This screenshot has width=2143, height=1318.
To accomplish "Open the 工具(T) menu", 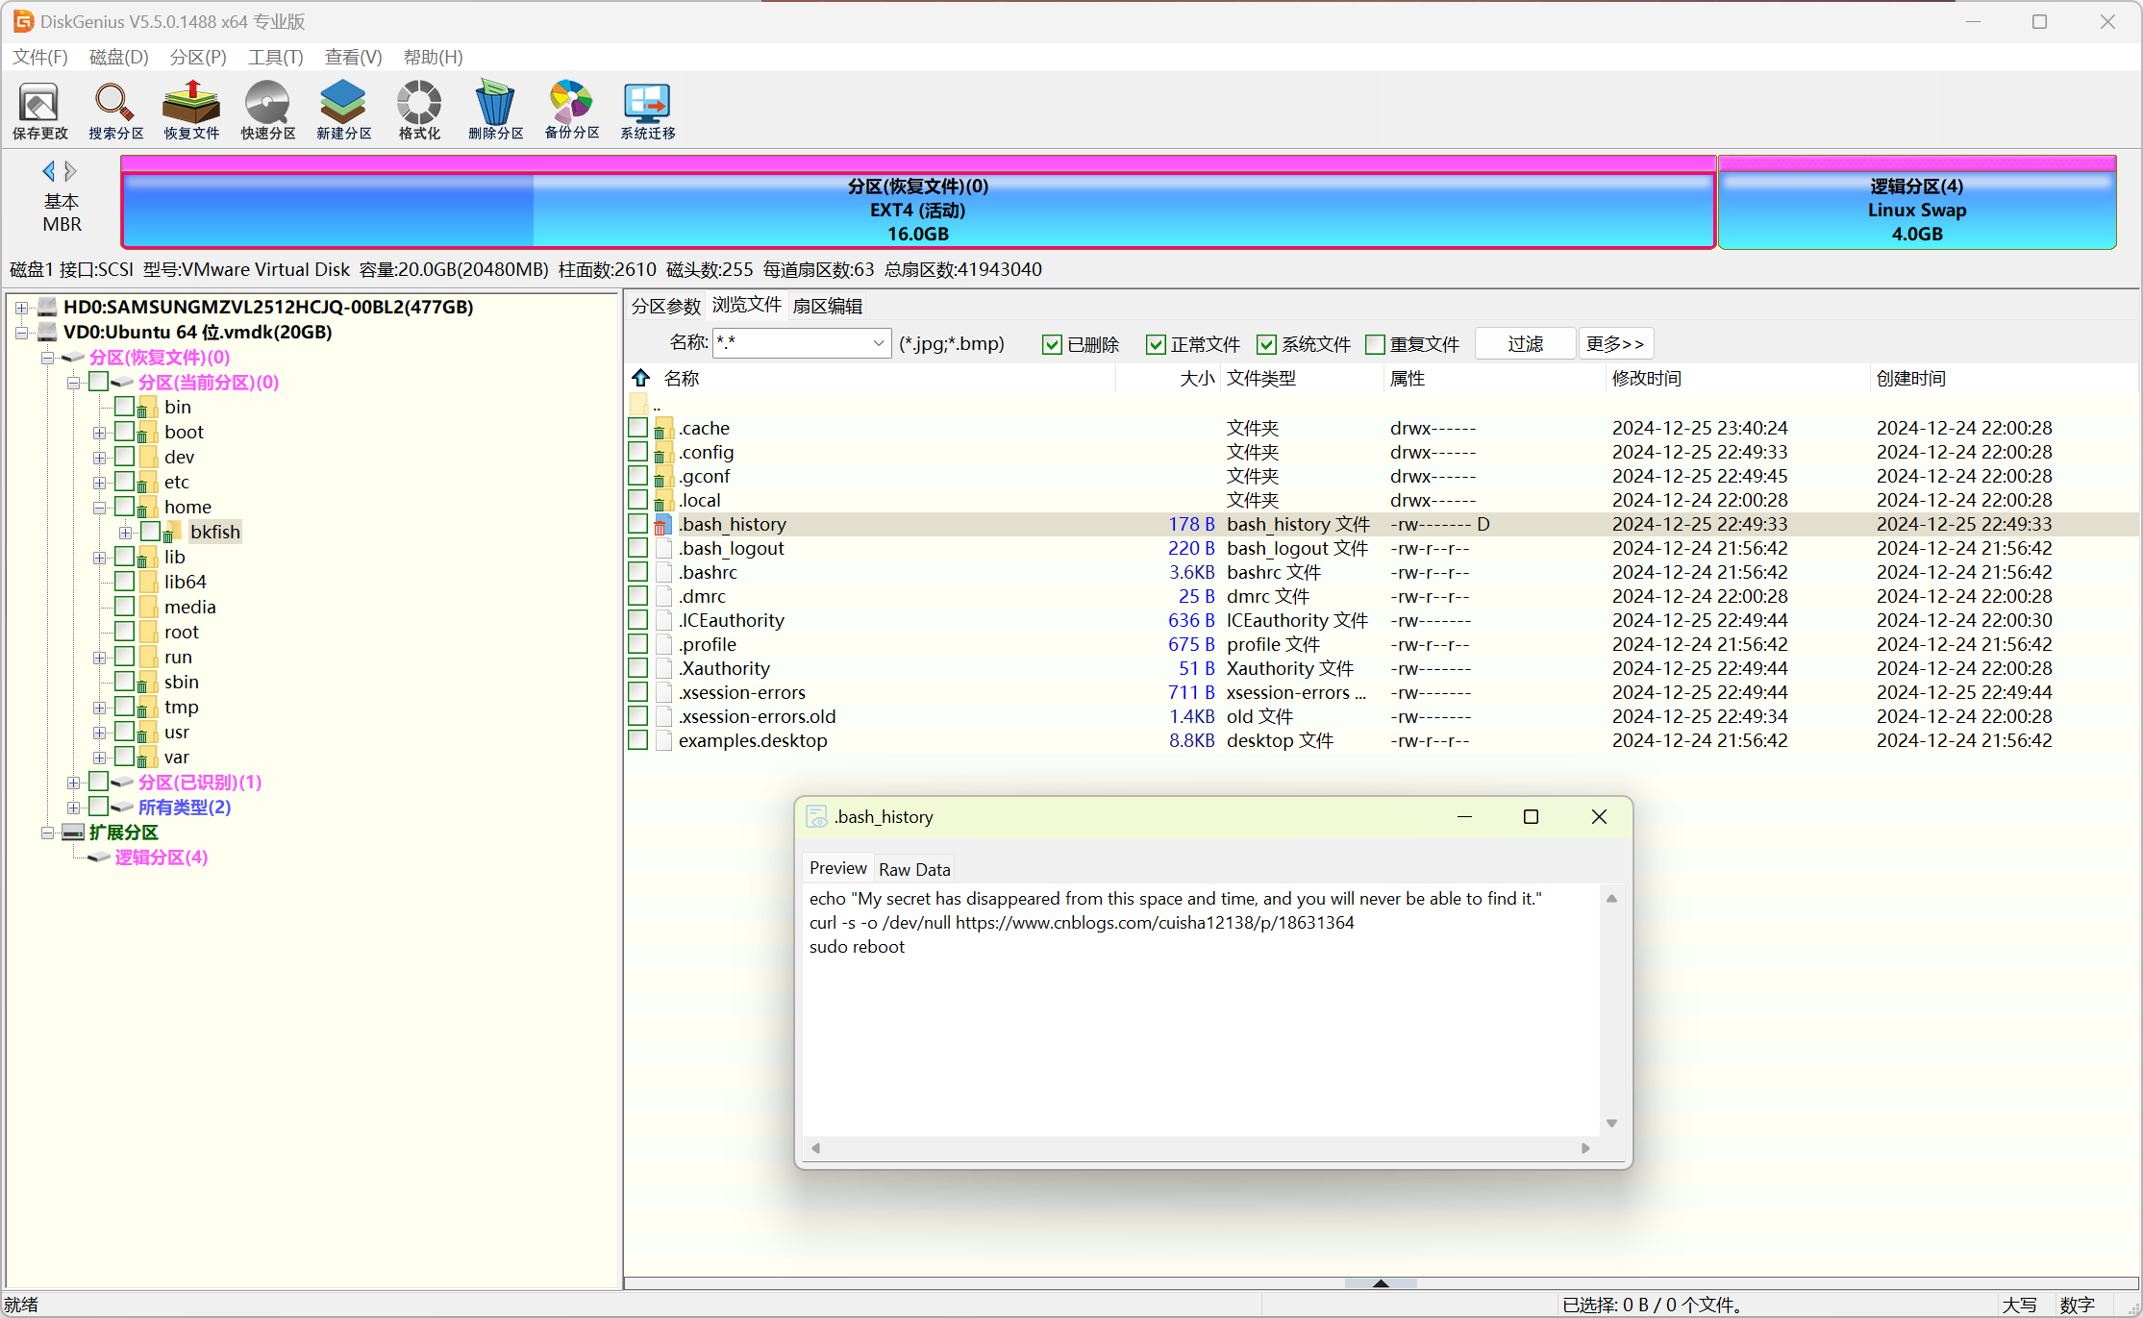I will point(275,57).
